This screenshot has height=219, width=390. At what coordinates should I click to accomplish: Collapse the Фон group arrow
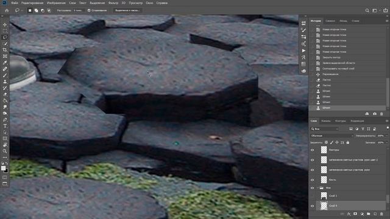pos(317,188)
